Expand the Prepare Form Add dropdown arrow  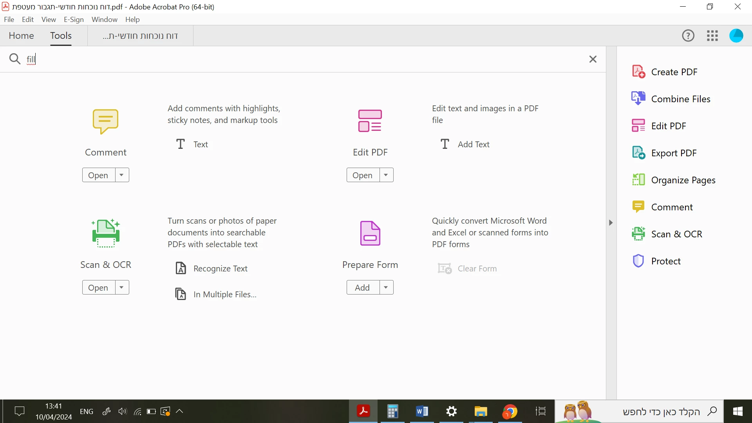[x=386, y=287]
